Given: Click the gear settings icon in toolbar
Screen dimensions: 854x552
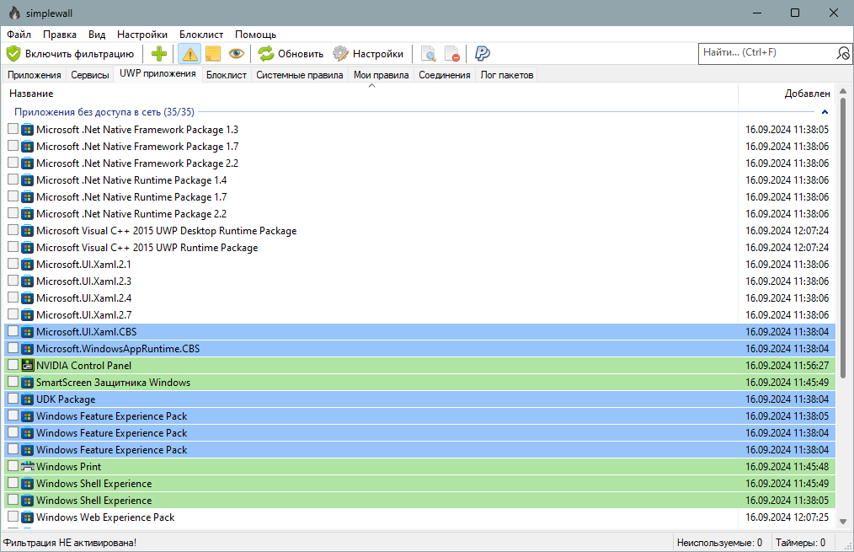Looking at the screenshot, I should click(x=340, y=53).
